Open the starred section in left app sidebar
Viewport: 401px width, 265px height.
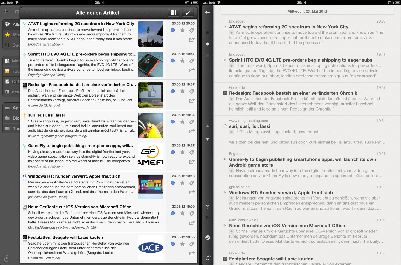(x=11, y=35)
